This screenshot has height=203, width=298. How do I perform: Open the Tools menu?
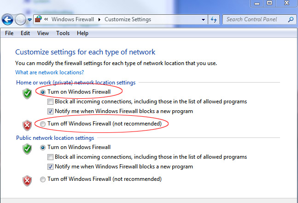(x=63, y=33)
